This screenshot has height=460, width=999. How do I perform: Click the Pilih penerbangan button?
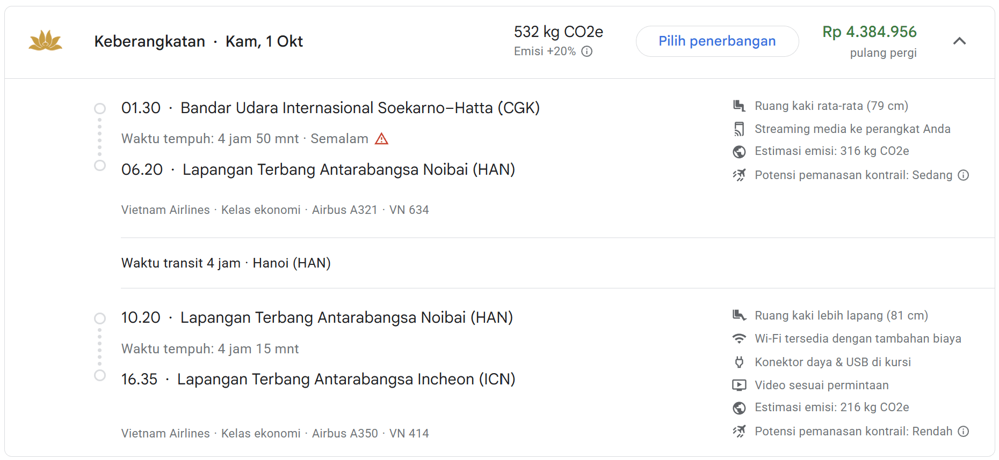717,41
